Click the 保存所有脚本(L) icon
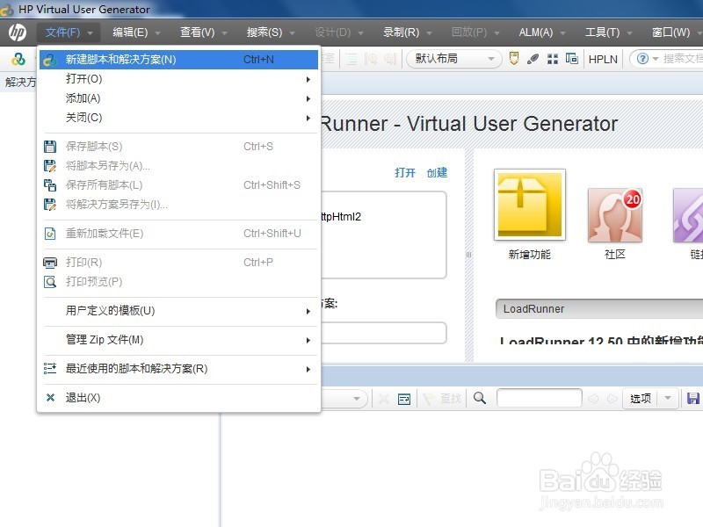This screenshot has width=703, height=527. (50, 185)
